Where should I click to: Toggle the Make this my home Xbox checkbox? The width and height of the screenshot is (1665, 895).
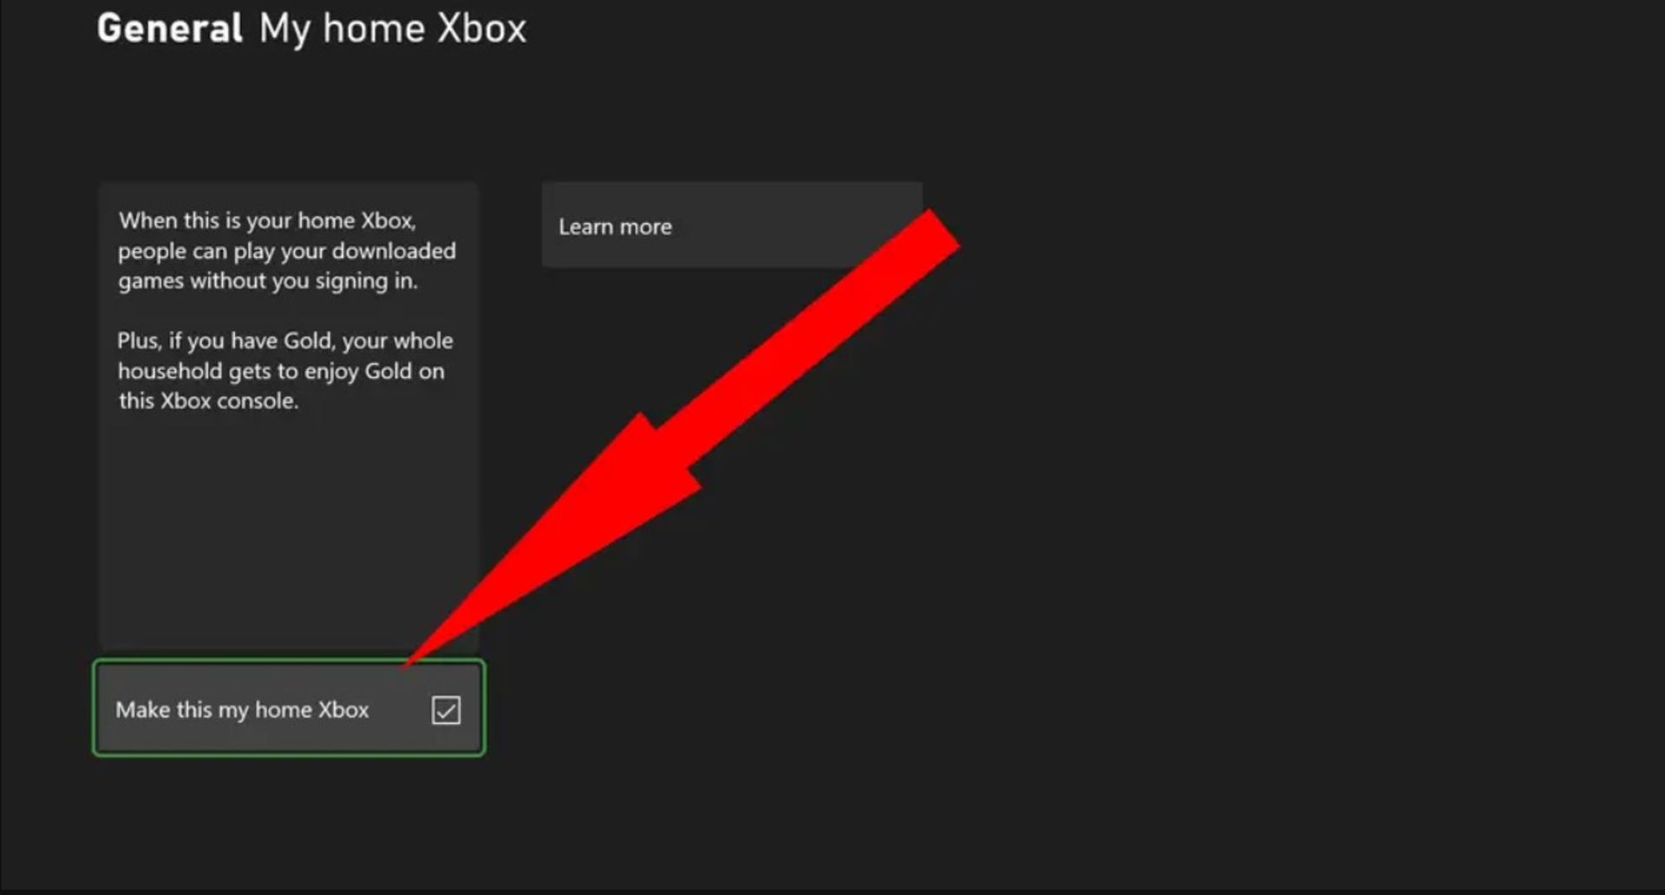[x=446, y=710]
